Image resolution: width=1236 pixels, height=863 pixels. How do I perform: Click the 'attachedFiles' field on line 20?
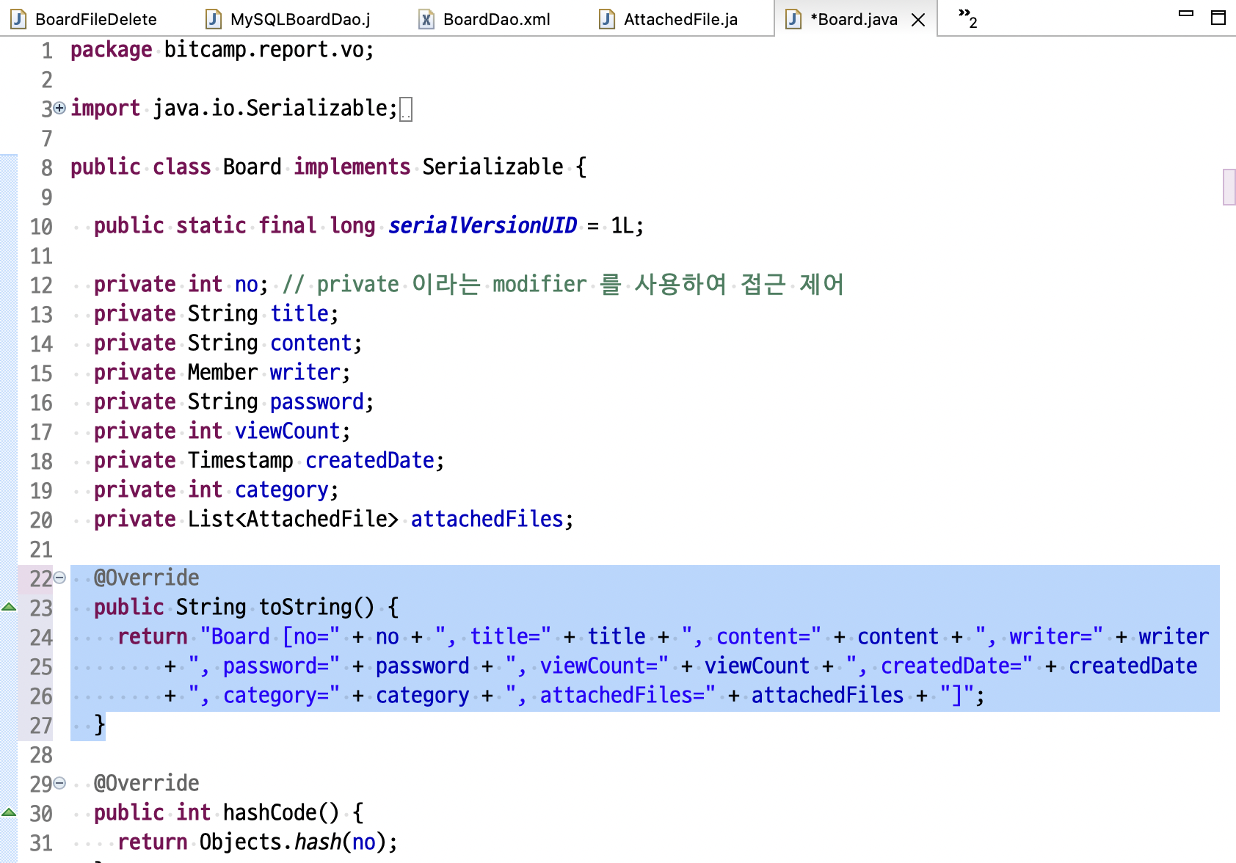(x=487, y=519)
